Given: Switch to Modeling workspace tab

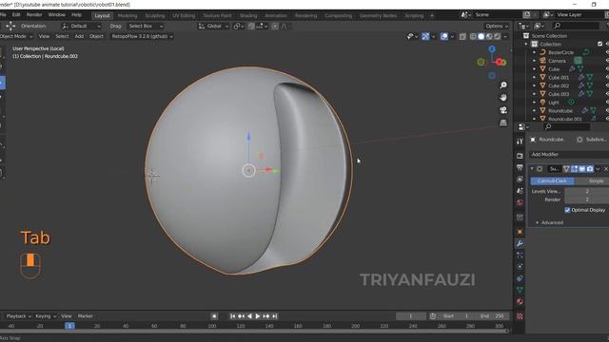Looking at the screenshot, I should (128, 16).
